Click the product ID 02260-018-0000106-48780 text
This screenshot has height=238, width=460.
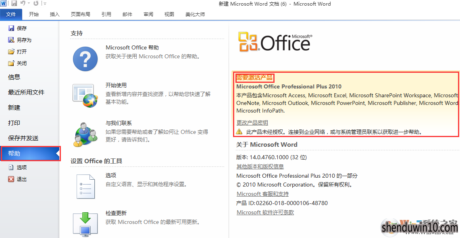pyautogui.click(x=291, y=203)
